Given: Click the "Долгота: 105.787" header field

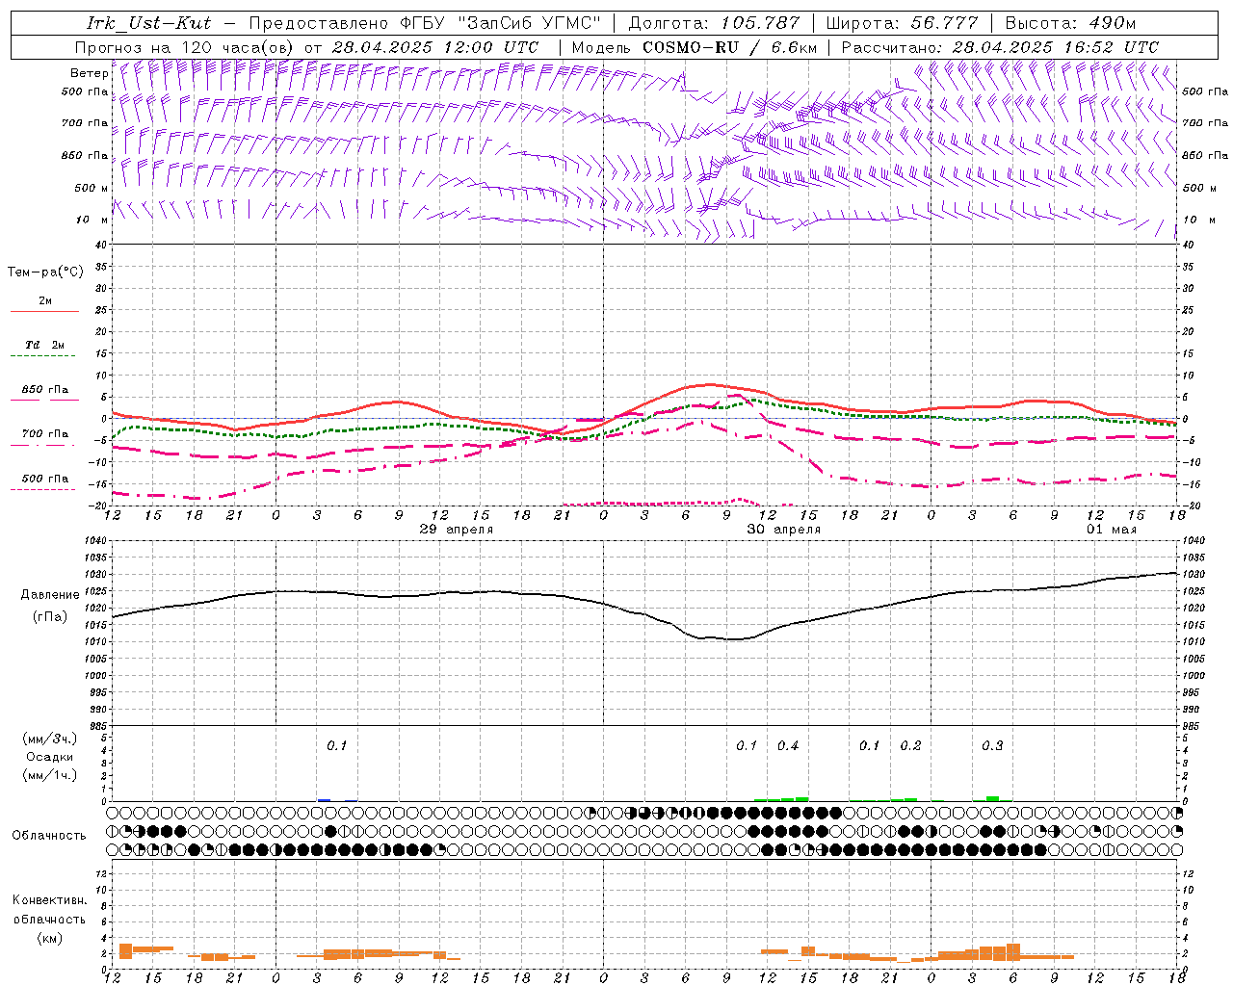Looking at the screenshot, I should point(715,23).
